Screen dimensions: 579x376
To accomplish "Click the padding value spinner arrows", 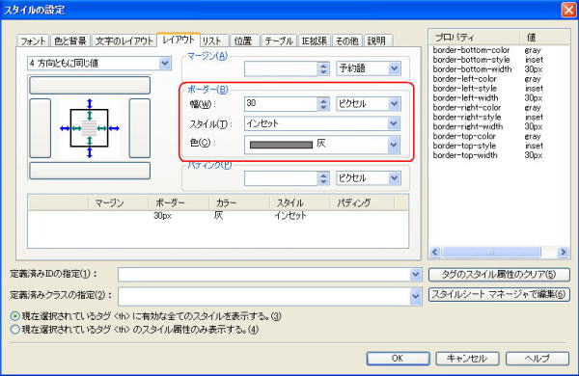I will (x=323, y=178).
